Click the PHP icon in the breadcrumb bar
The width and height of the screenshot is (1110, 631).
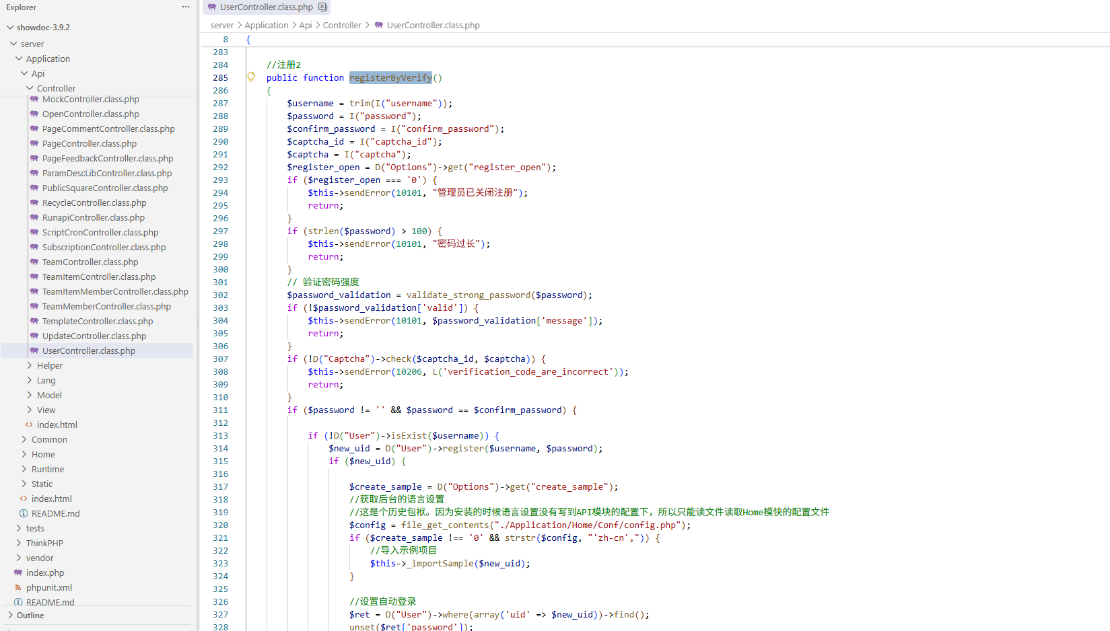point(379,25)
